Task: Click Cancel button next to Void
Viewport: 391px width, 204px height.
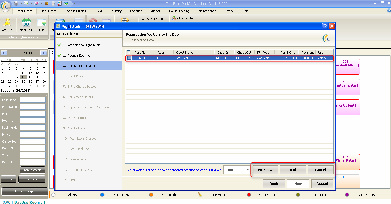Action: tap(320, 170)
